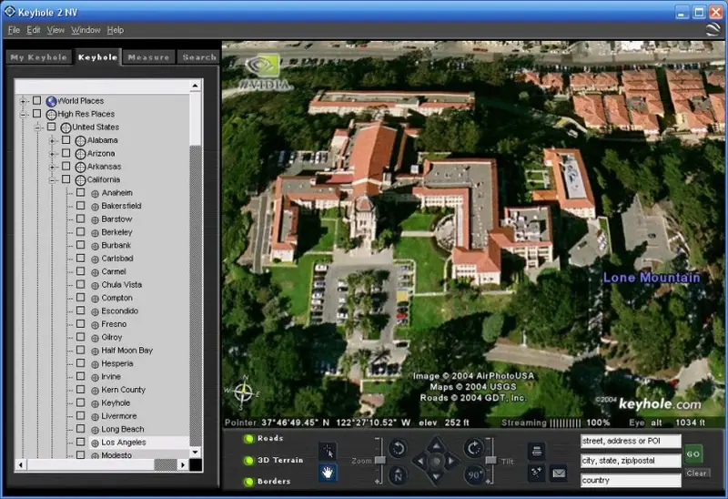
Task: Click the print icon
Action: click(537, 451)
